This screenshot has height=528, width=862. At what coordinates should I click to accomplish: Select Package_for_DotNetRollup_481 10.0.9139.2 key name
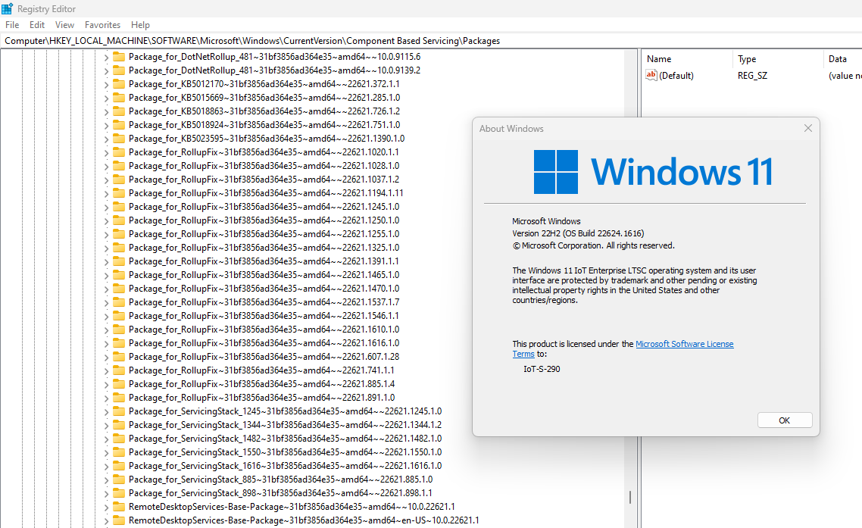274,70
